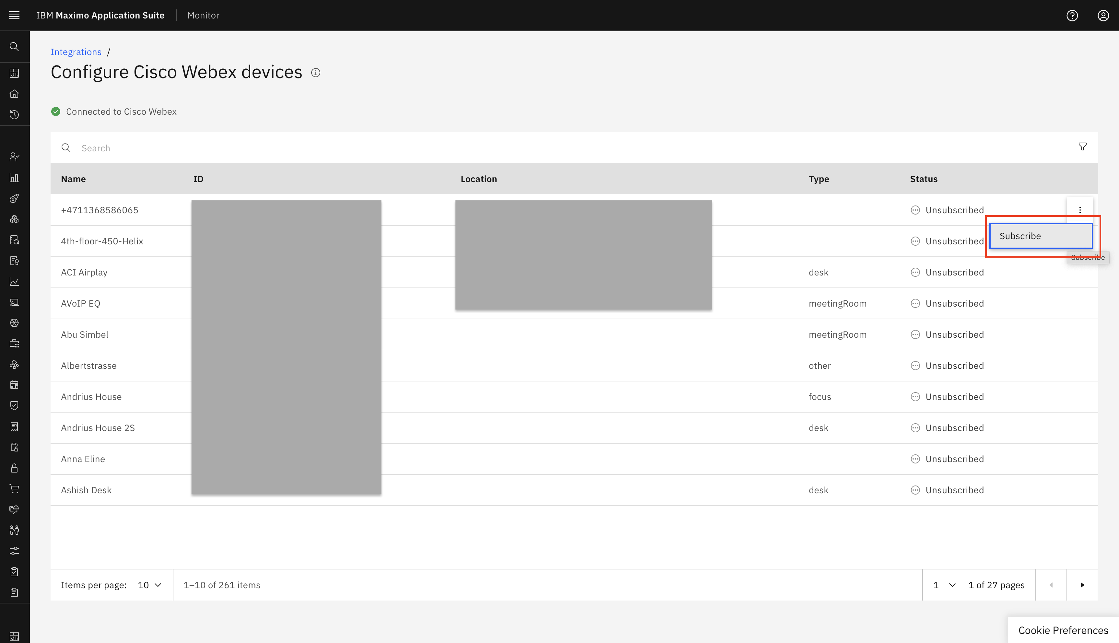Viewport: 1119px width, 643px height.
Task: Click the 1–10 of 261 items text
Action: 222,585
